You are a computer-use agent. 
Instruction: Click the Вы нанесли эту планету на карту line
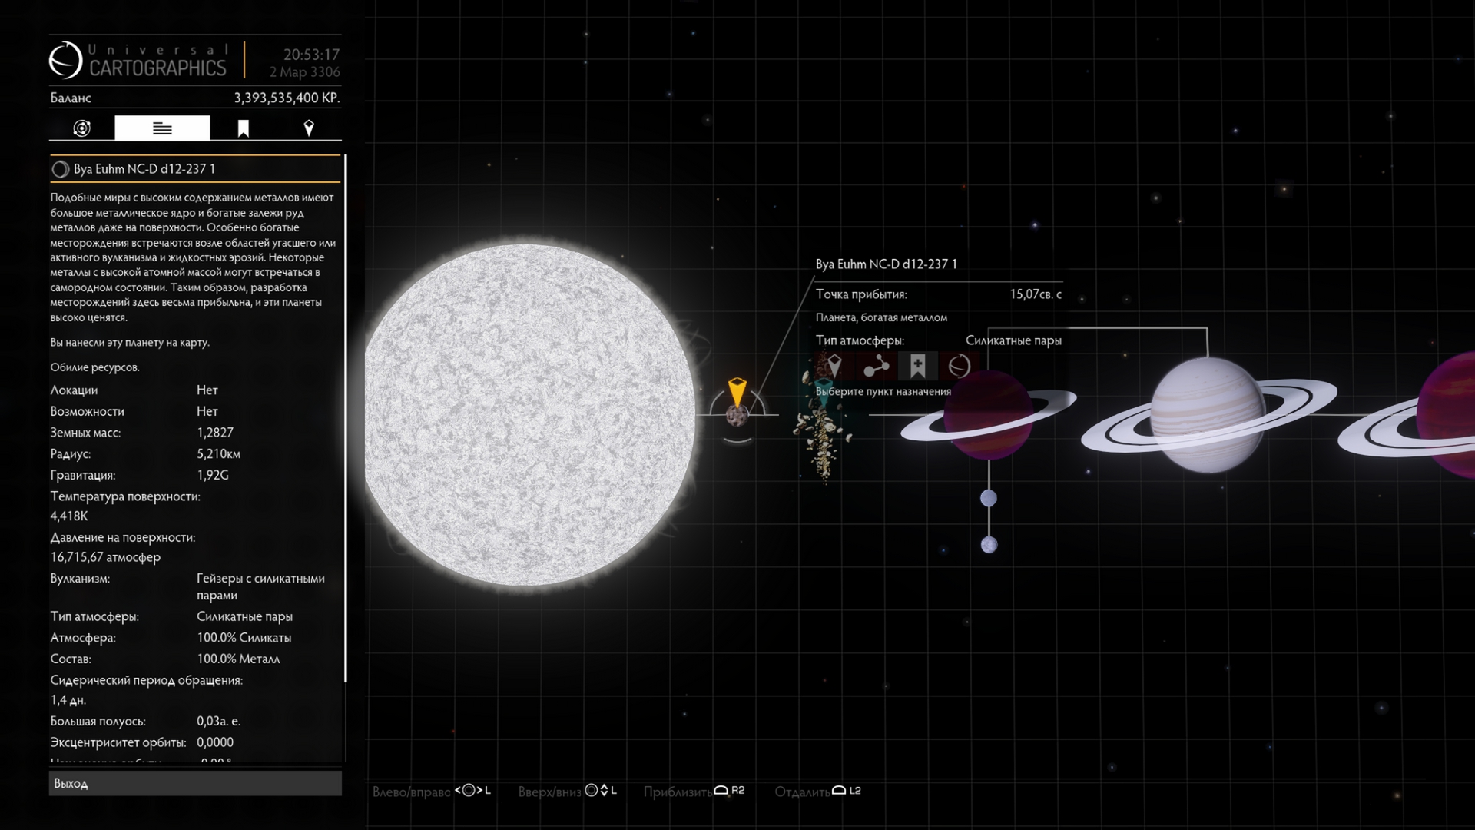pyautogui.click(x=130, y=343)
